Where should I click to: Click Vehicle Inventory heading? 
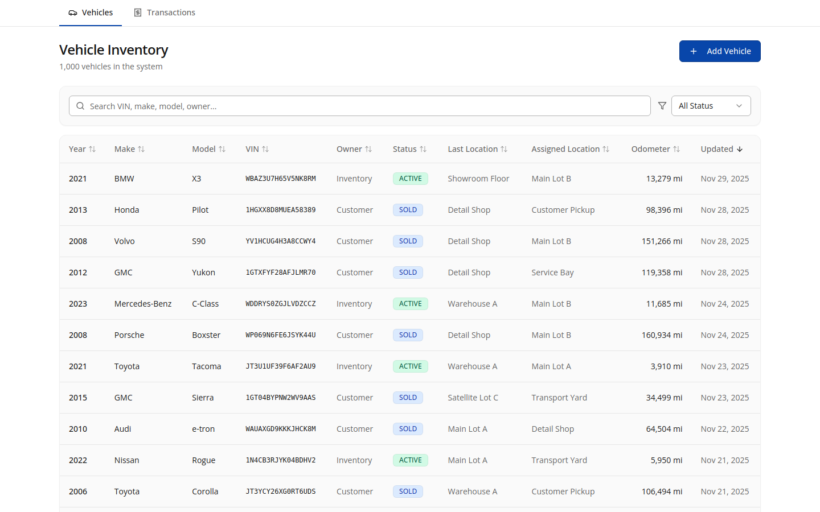tap(114, 50)
